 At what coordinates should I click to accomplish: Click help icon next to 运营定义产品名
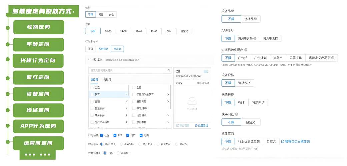333,58
